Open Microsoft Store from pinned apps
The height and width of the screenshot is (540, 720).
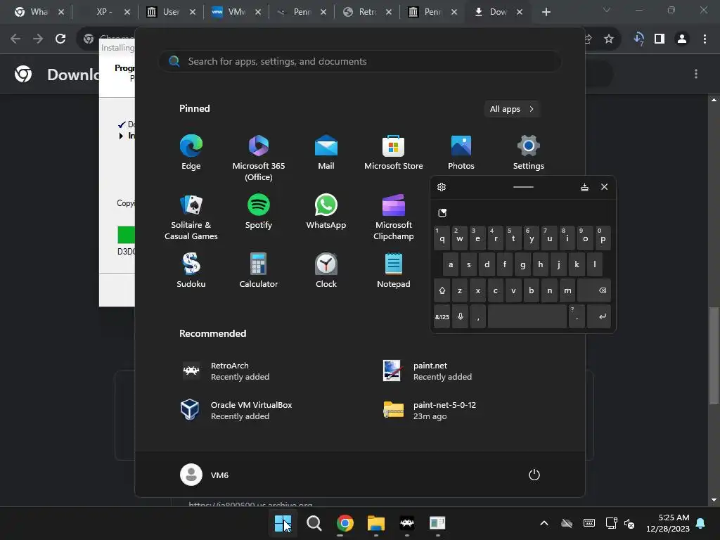click(394, 153)
